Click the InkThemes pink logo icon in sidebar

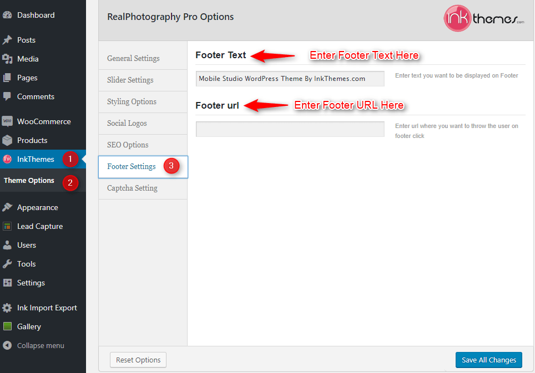point(7,159)
